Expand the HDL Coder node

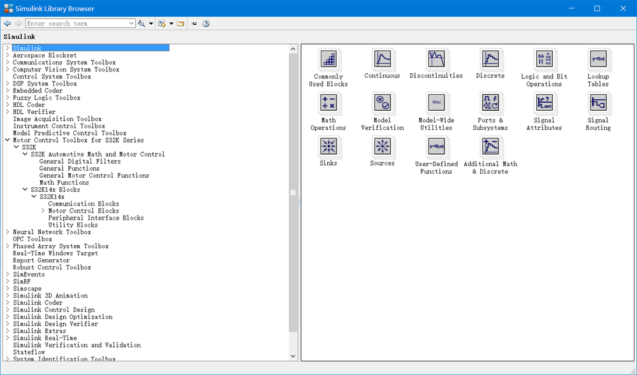(8, 104)
